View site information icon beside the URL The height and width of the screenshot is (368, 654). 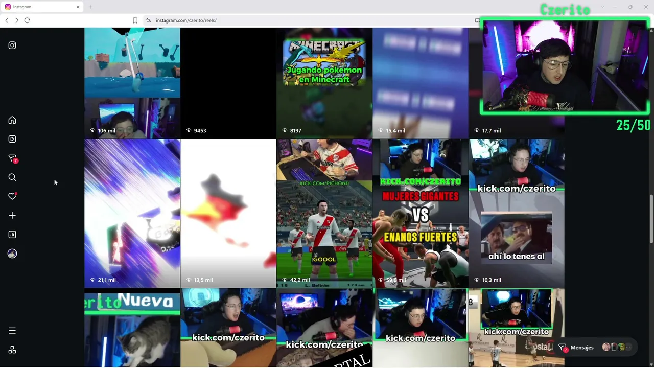pyautogui.click(x=148, y=20)
